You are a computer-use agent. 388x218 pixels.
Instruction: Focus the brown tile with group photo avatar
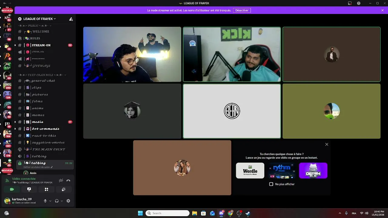point(182,168)
